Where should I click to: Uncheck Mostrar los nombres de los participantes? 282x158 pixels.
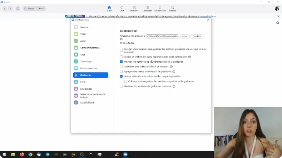click(x=121, y=62)
